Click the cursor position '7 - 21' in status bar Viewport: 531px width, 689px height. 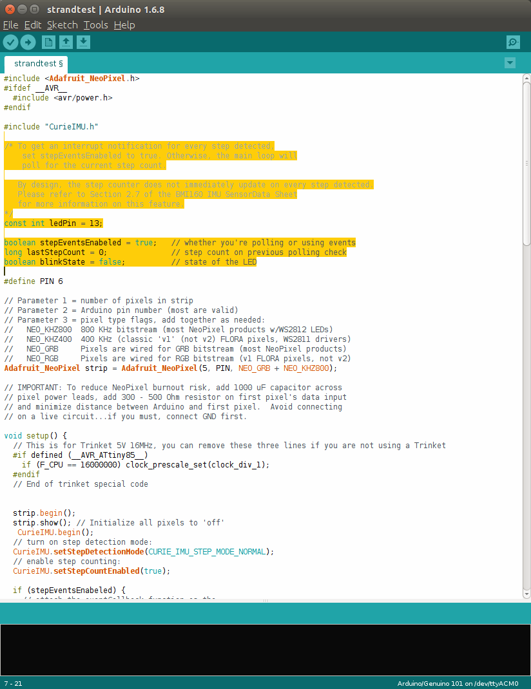pyautogui.click(x=13, y=683)
